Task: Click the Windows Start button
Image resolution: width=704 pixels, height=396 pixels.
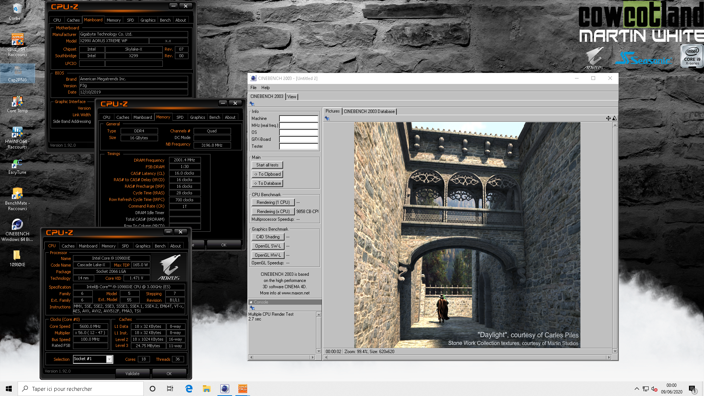Action: pyautogui.click(x=9, y=389)
